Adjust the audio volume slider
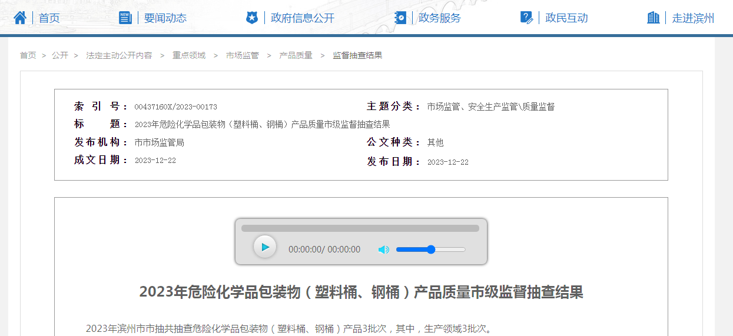Viewport: 733px width, 336px height. point(431,249)
